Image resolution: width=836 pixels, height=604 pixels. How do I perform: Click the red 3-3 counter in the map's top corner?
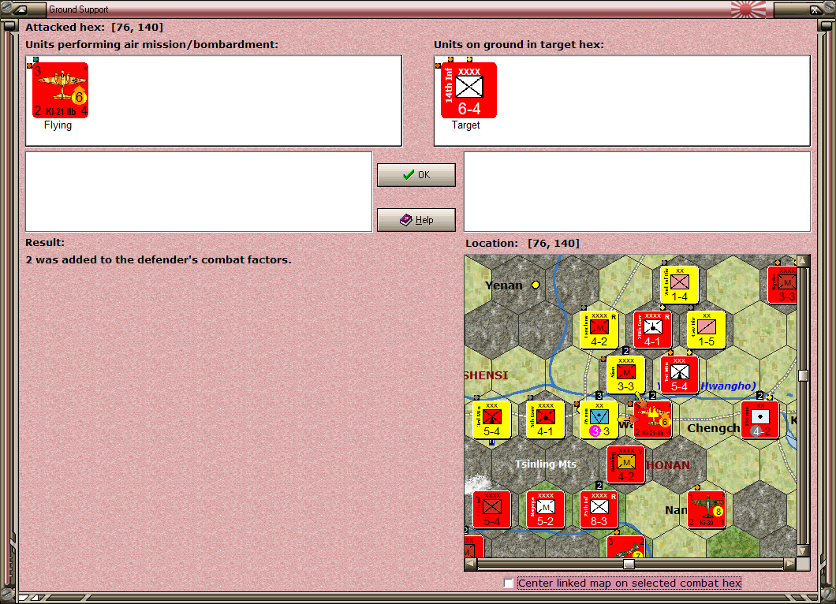pos(782,285)
